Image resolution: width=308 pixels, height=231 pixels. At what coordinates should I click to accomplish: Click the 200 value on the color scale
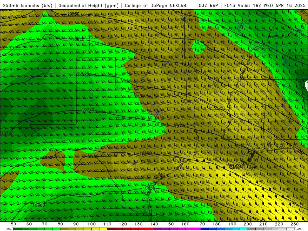click(x=248, y=224)
